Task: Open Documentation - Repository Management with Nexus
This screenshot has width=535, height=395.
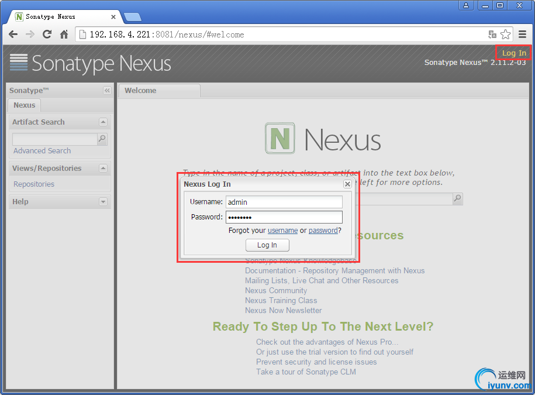Action: 334,271
